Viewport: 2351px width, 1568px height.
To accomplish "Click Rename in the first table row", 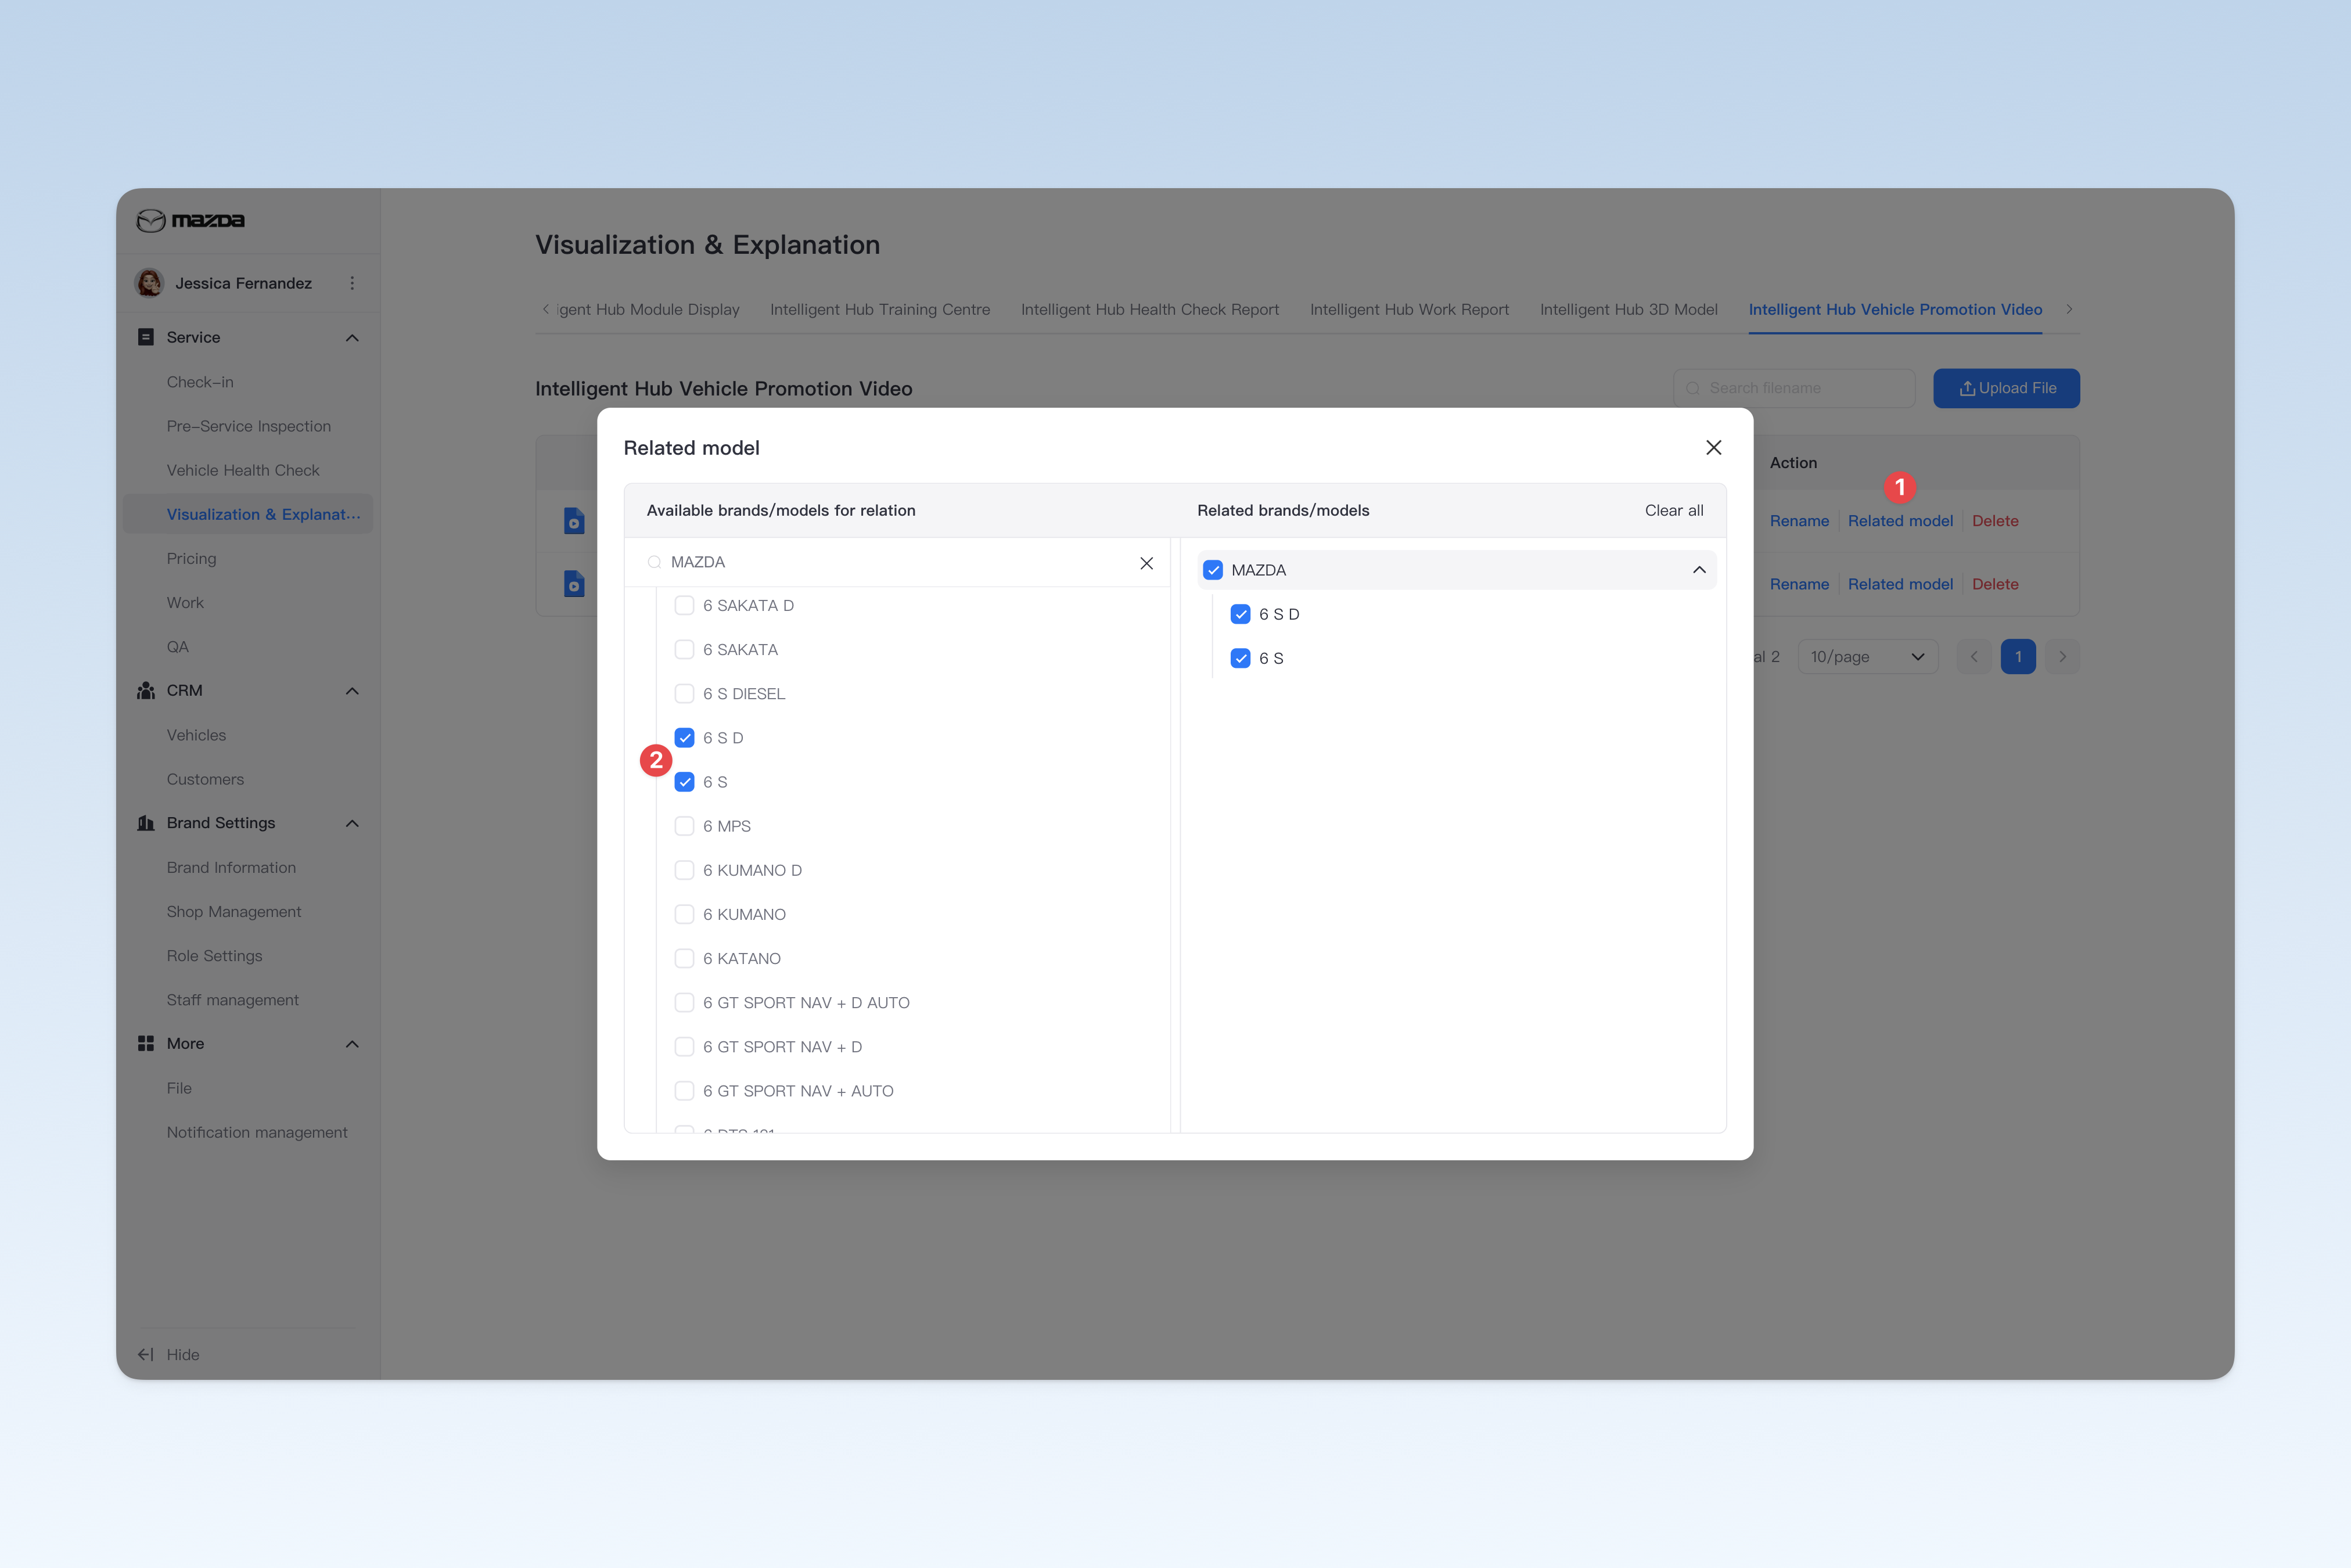I will click(1799, 521).
